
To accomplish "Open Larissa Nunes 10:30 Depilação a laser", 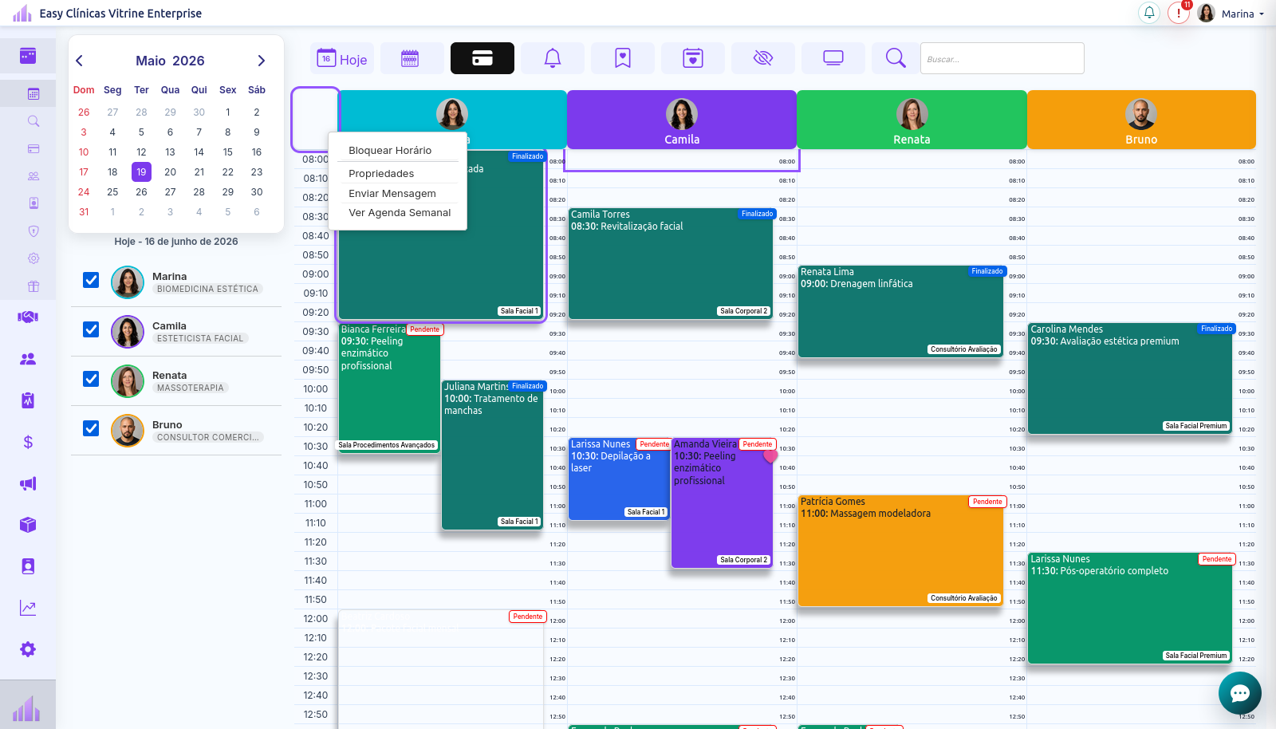I will 619,479.
